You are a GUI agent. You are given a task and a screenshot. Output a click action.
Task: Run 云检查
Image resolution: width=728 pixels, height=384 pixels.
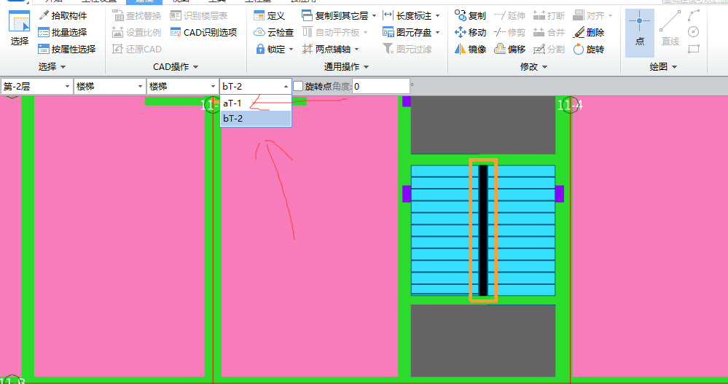click(274, 33)
